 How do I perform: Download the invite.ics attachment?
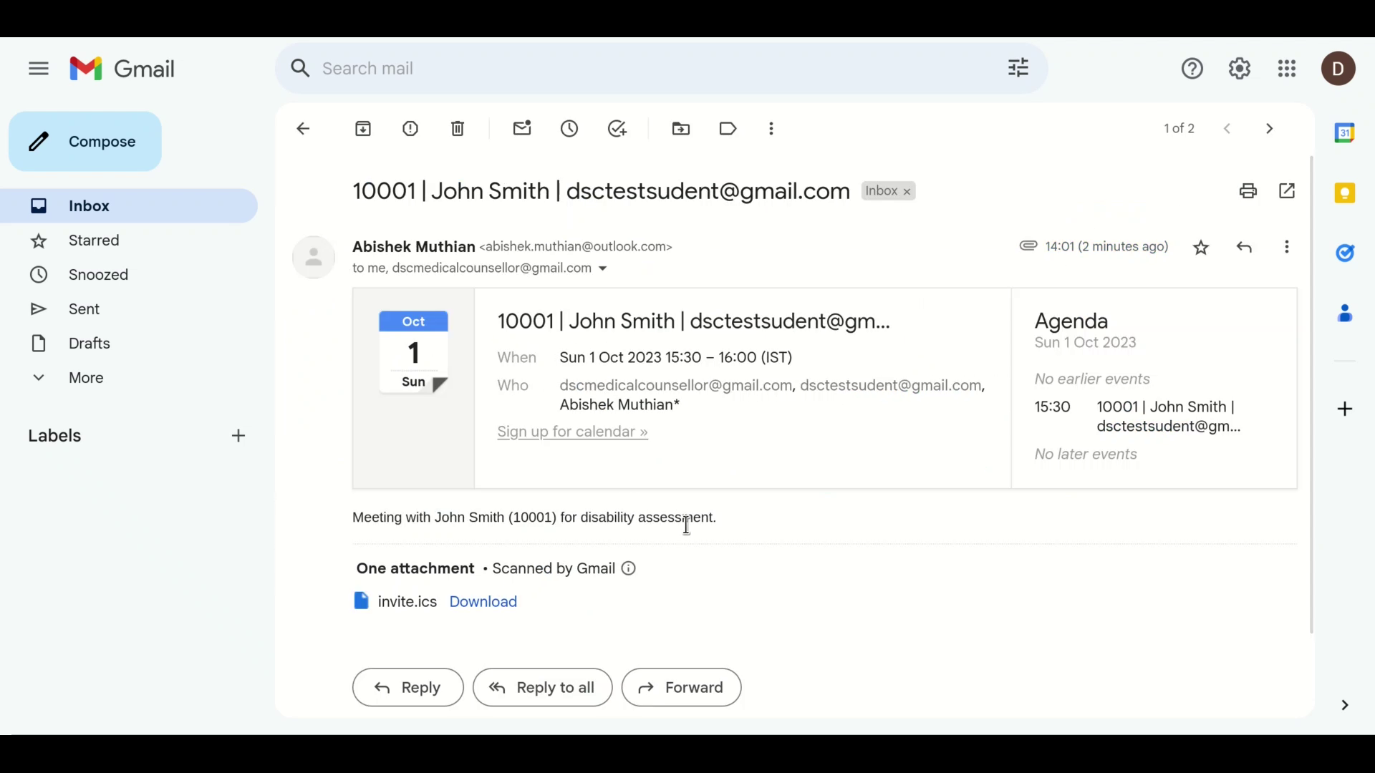483,602
